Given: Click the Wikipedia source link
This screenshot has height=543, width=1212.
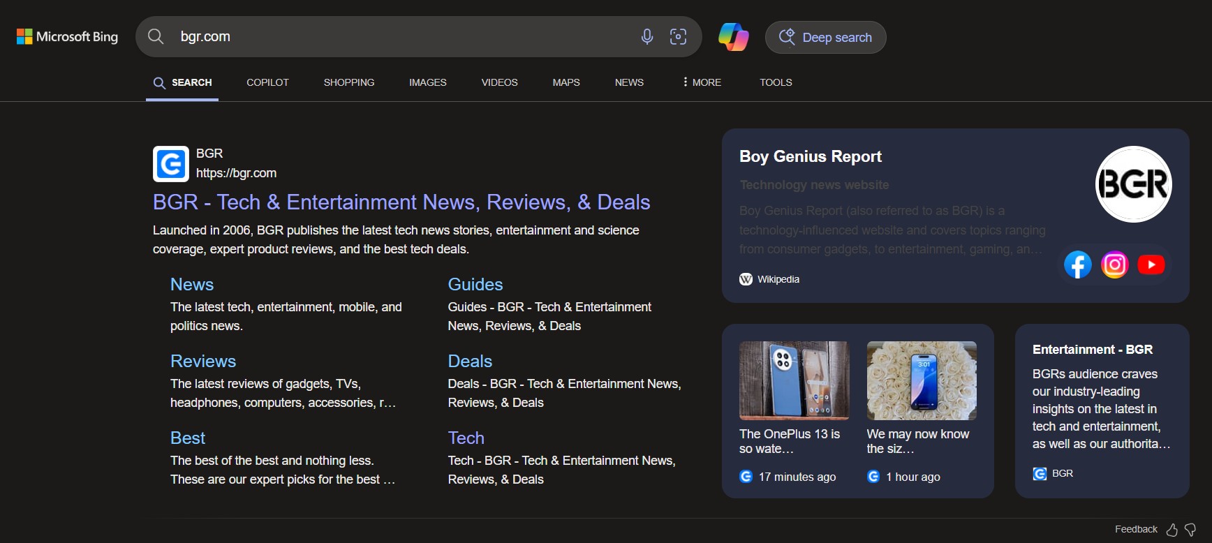Looking at the screenshot, I should coord(778,279).
